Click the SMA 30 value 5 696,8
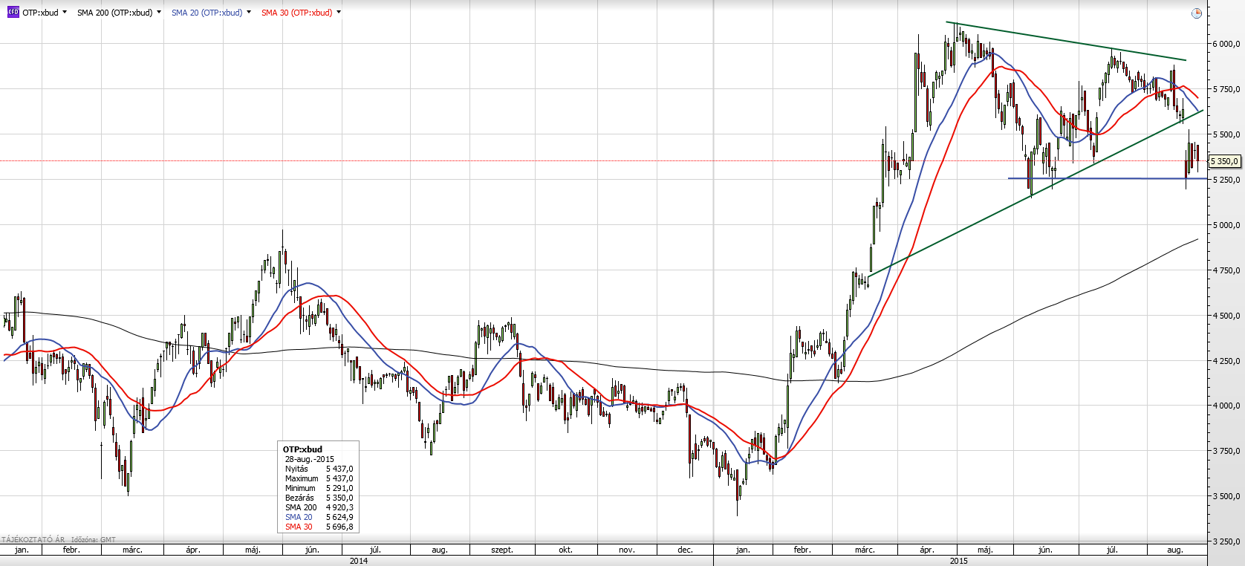 click(339, 527)
